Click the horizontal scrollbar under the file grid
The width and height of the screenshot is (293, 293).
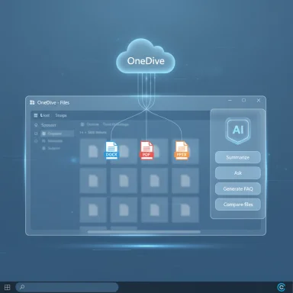point(144,232)
